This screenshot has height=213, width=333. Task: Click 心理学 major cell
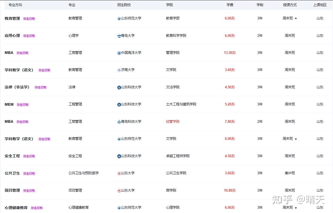tap(73, 35)
